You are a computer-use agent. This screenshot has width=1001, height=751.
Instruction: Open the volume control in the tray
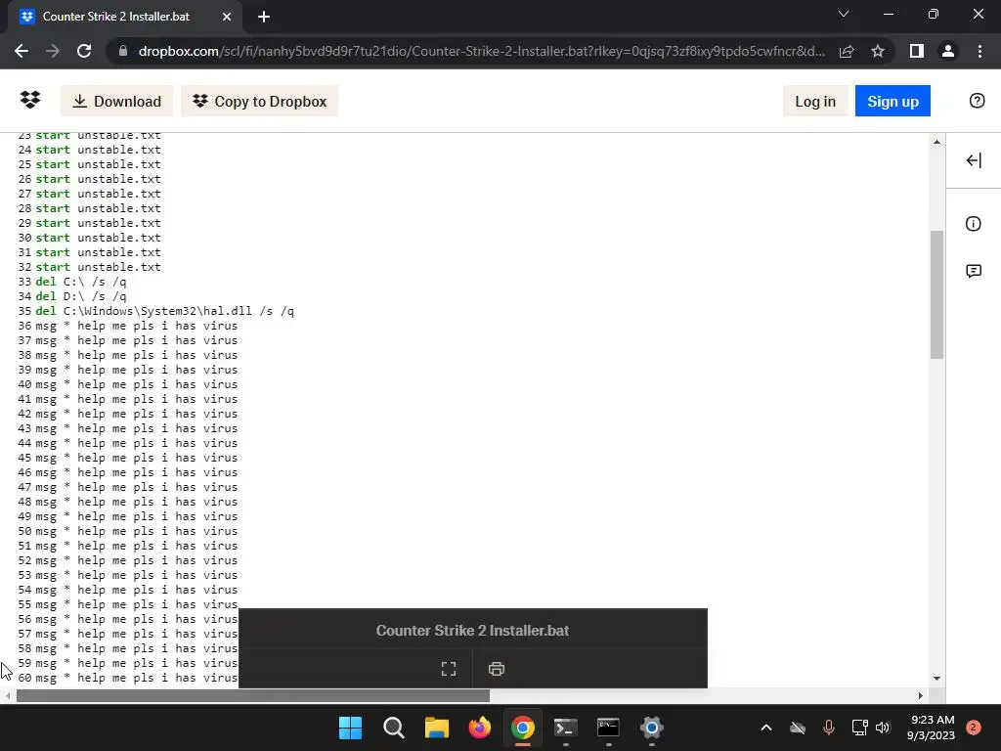[x=883, y=728]
